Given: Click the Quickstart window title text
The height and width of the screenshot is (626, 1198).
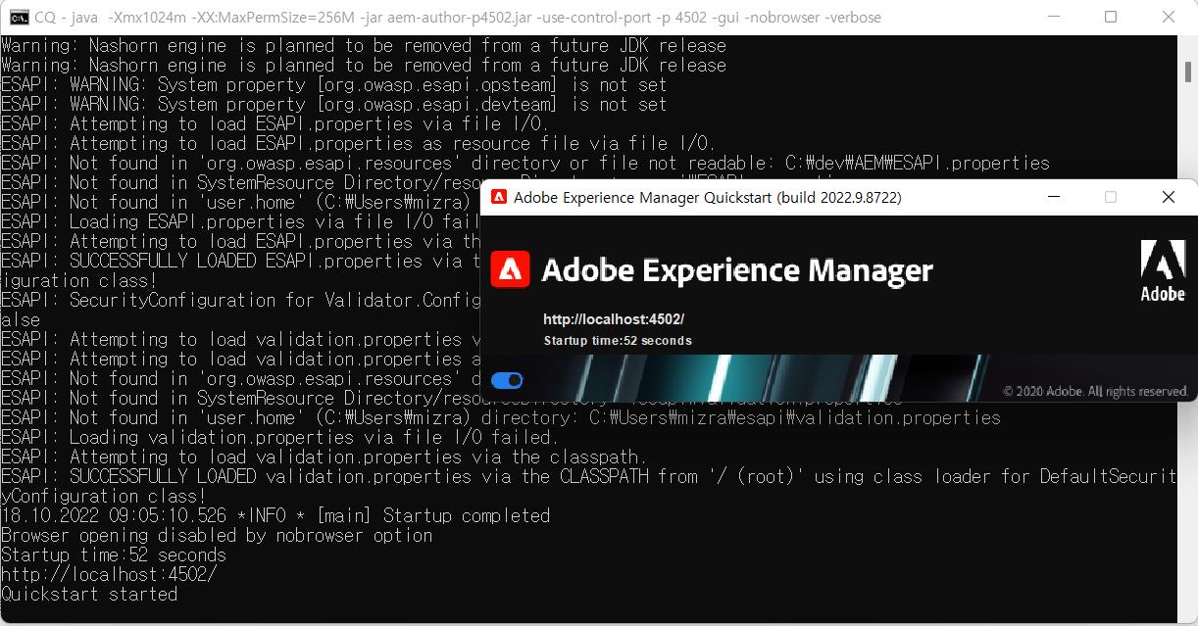Looking at the screenshot, I should click(708, 197).
